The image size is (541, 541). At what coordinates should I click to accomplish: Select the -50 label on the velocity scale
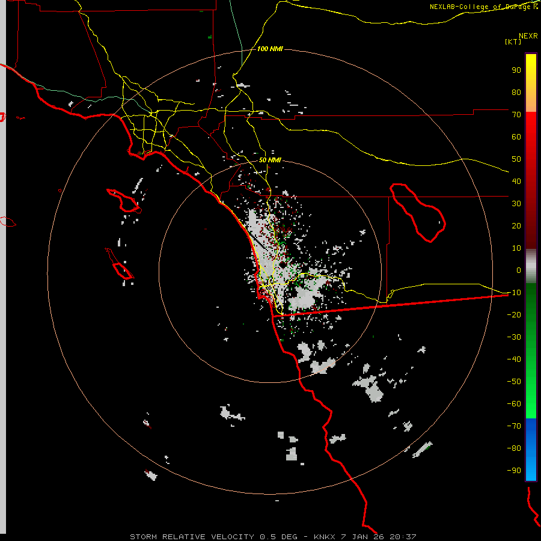click(x=514, y=382)
